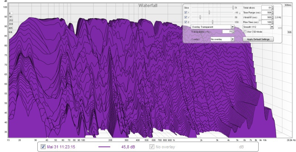Uncheck the Mai 31 11:23:15 measurement checkbox

(x=43, y=147)
